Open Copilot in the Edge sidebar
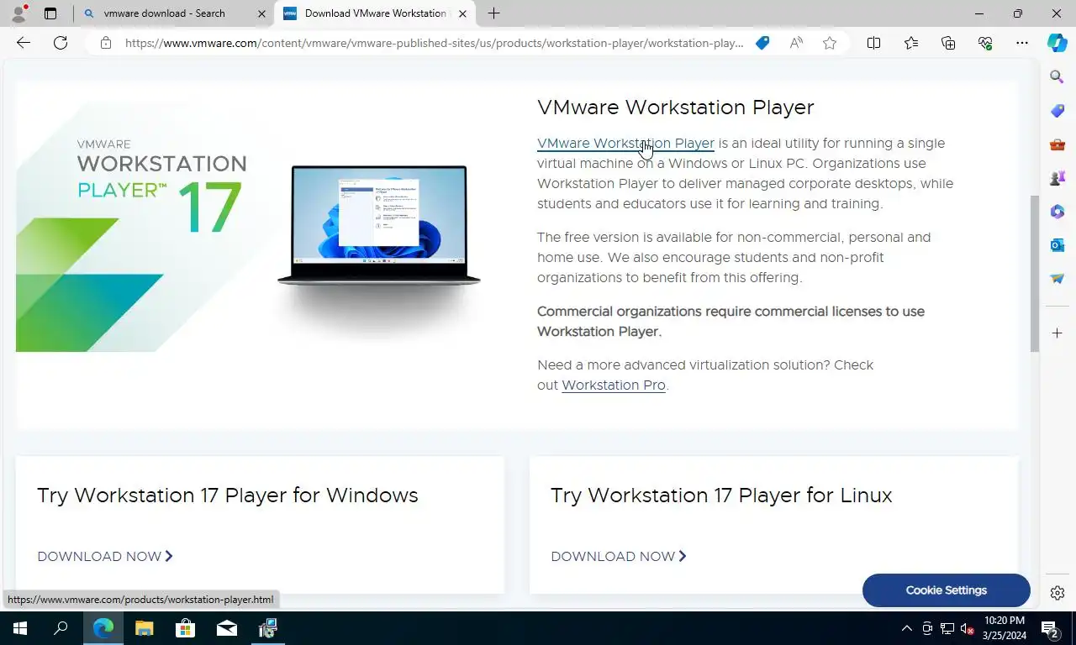The image size is (1076, 645). [x=1058, y=43]
